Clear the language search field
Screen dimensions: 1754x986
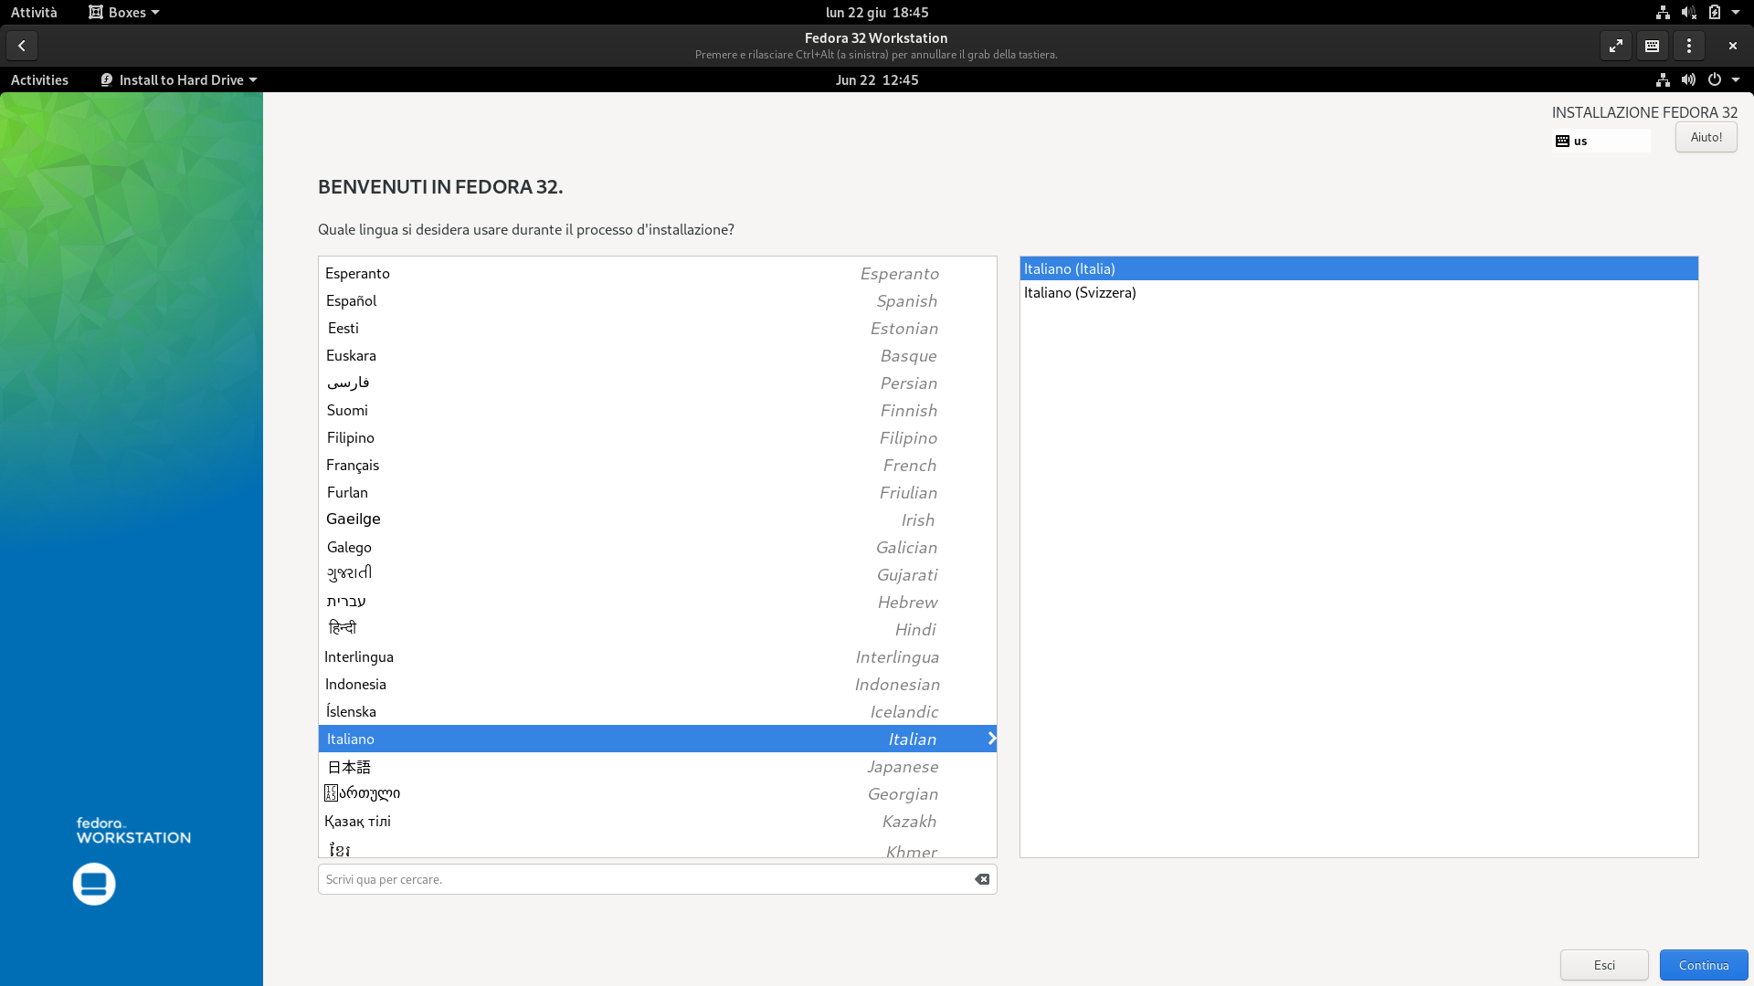[982, 879]
